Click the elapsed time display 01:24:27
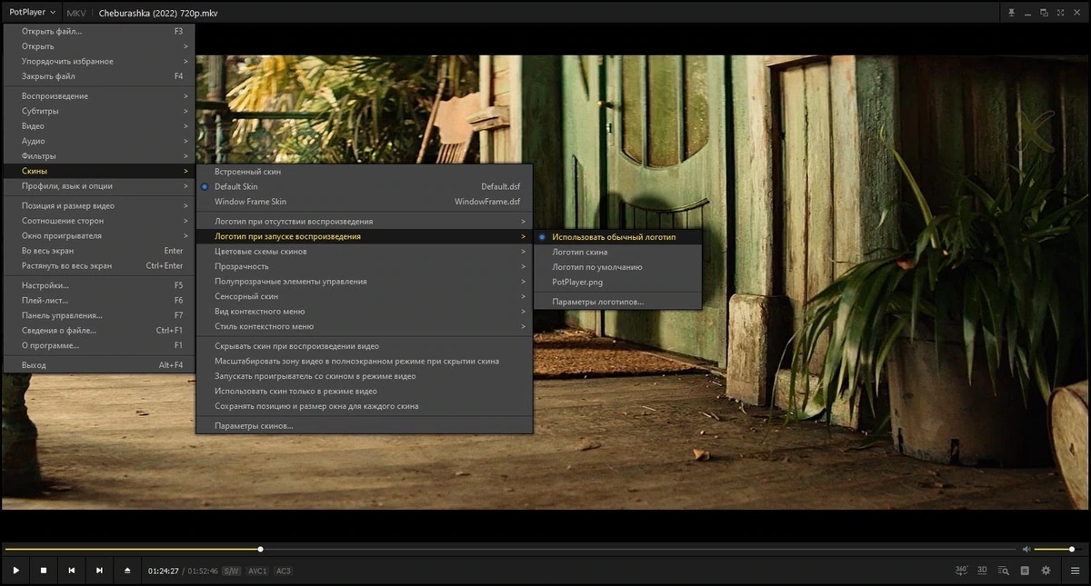The image size is (1091, 586). pyautogui.click(x=164, y=571)
